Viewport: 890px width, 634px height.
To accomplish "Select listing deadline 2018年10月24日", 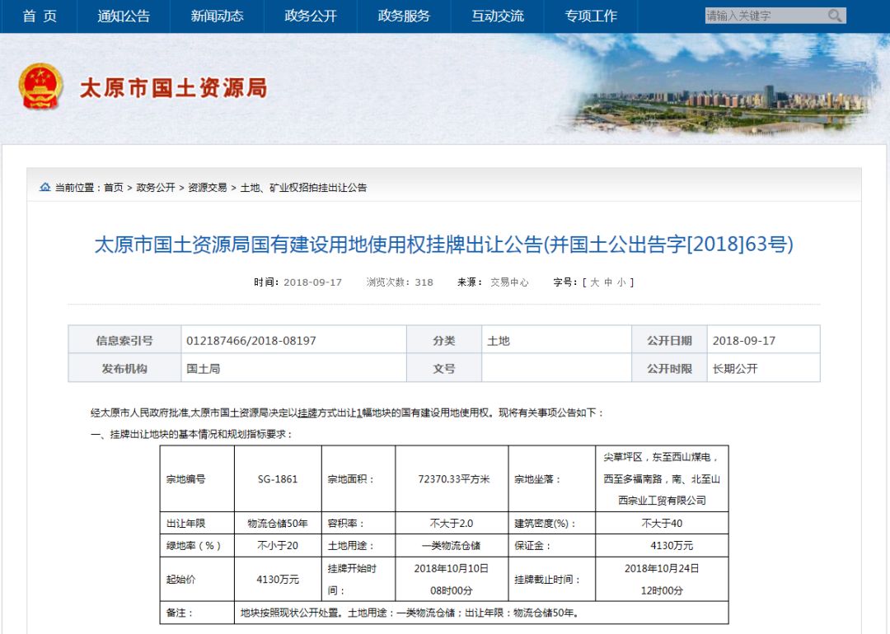I will (662, 568).
